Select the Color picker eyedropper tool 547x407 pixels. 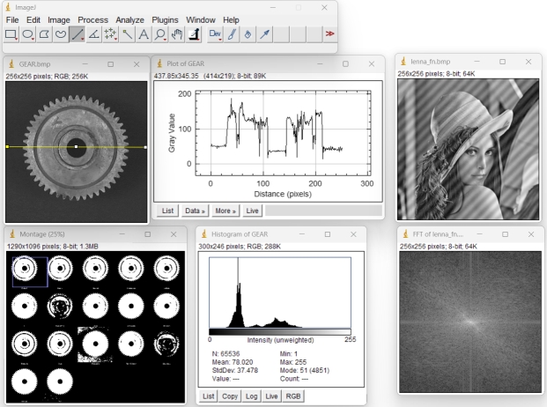coord(263,35)
